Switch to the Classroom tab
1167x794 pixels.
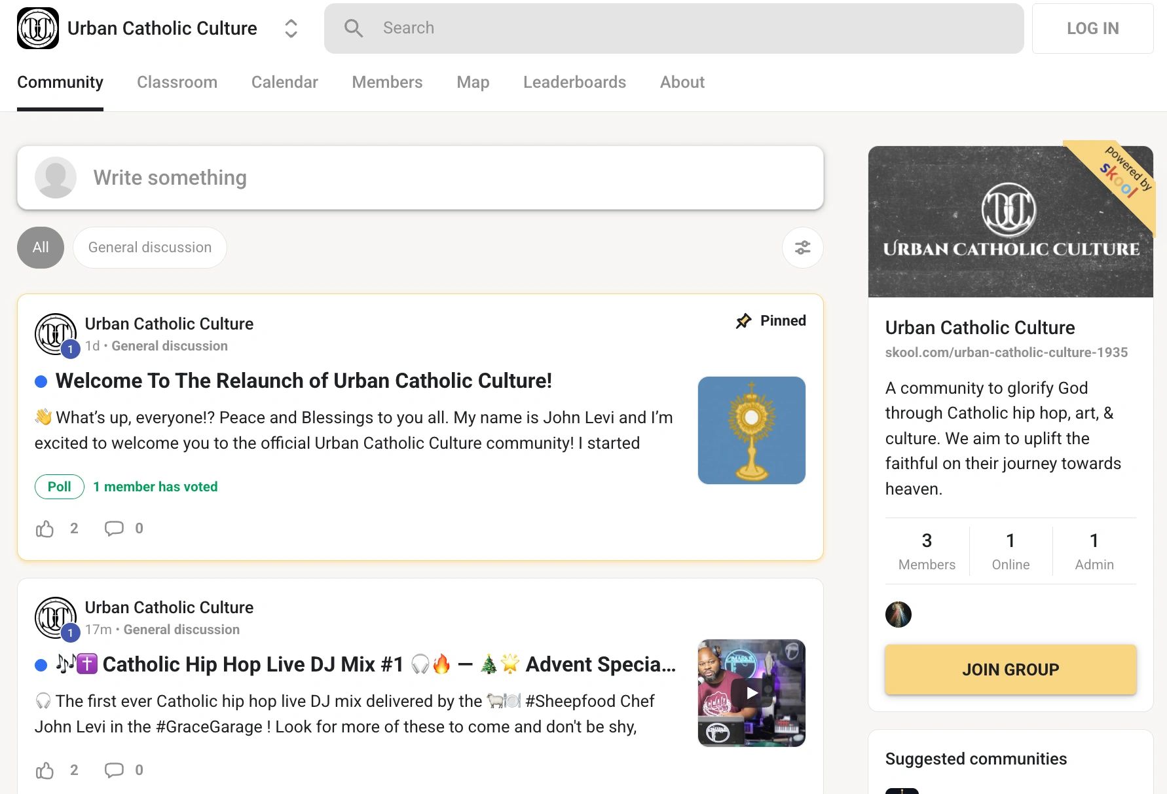[177, 82]
